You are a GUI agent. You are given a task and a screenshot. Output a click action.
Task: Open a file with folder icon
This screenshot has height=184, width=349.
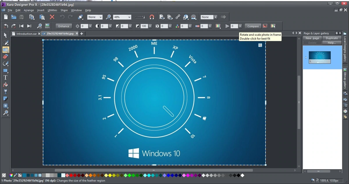click(x=13, y=17)
